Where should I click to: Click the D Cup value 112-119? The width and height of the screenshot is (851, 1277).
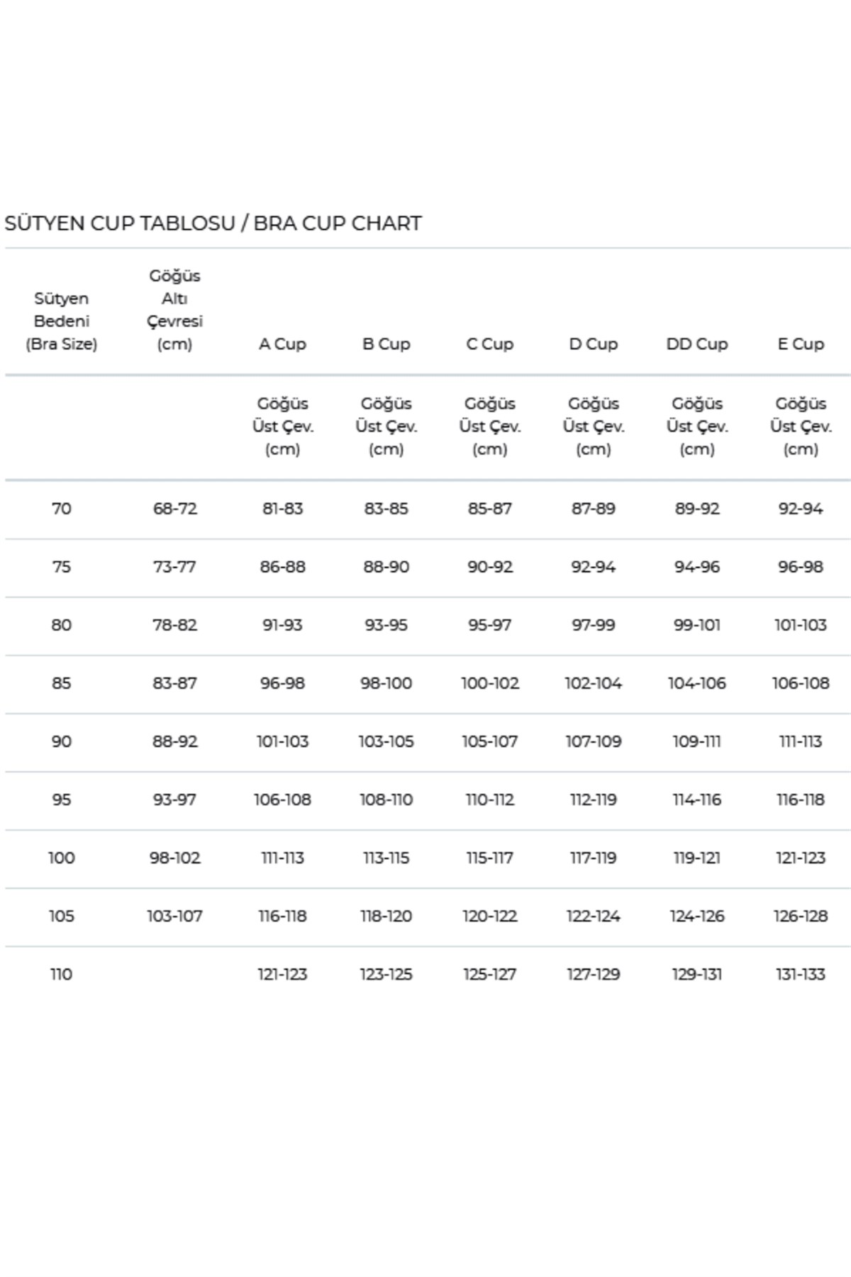click(x=593, y=800)
